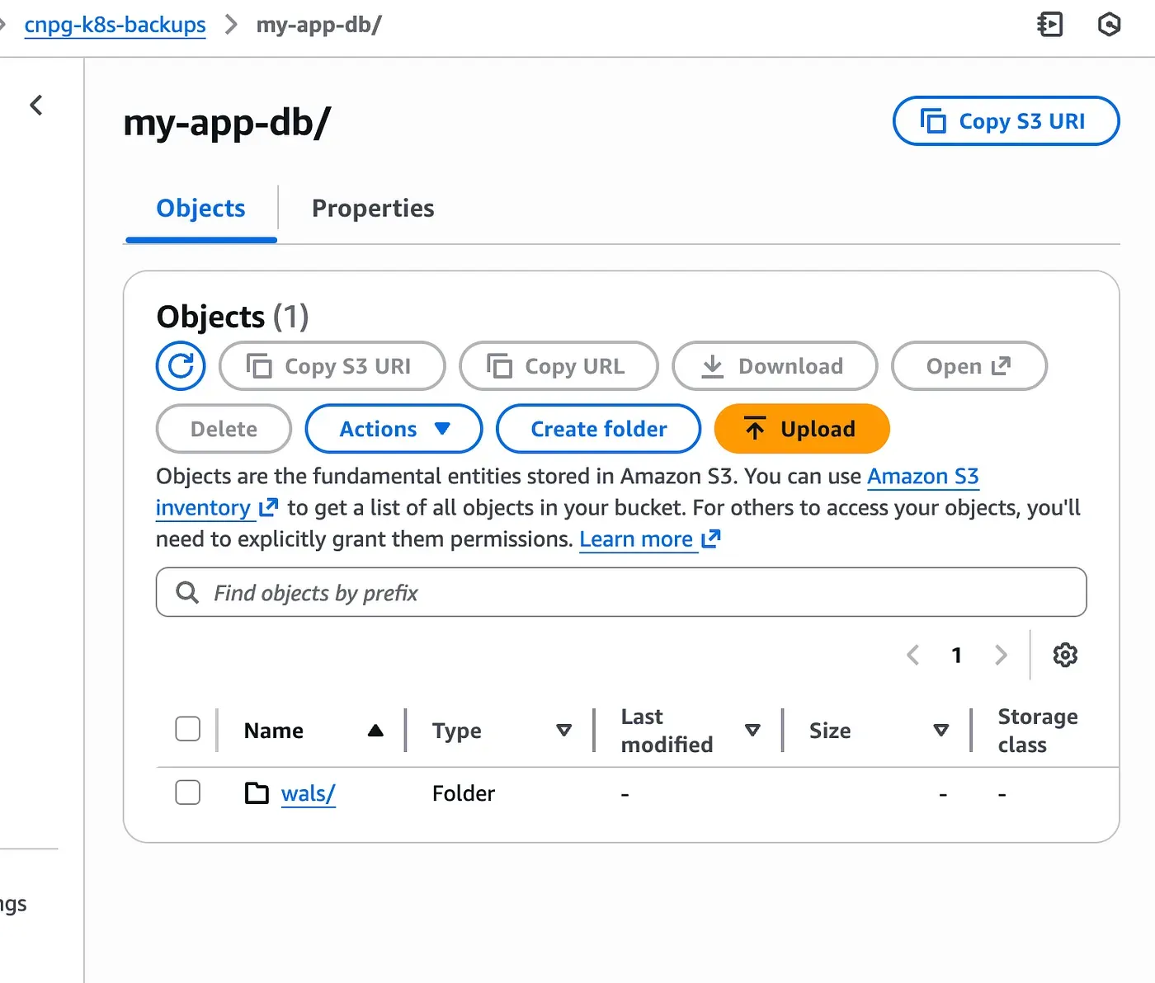Click the Download arrow icon
1155x983 pixels.
tap(712, 365)
